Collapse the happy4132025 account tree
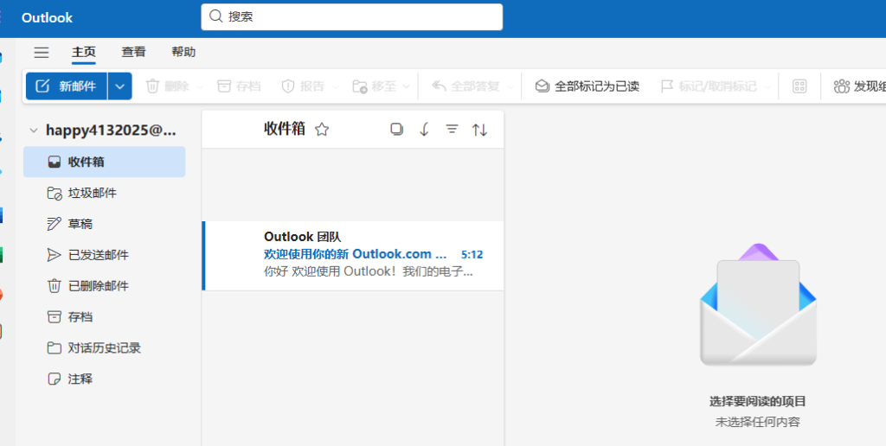Viewport: 886px width, 446px height. (x=34, y=131)
